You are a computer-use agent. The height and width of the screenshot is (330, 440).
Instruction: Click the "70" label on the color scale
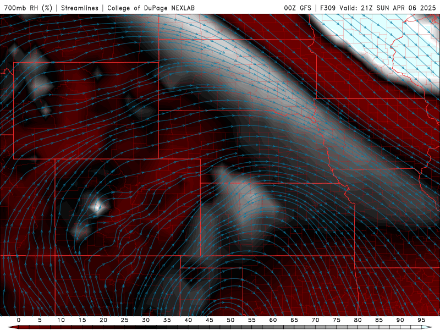315,320
